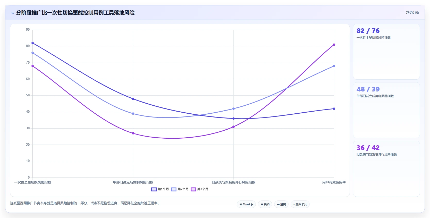Select the 第2个月 point on 旧系统与新系统并行风险指数
Screen dimensions: 430x218
click(233, 109)
